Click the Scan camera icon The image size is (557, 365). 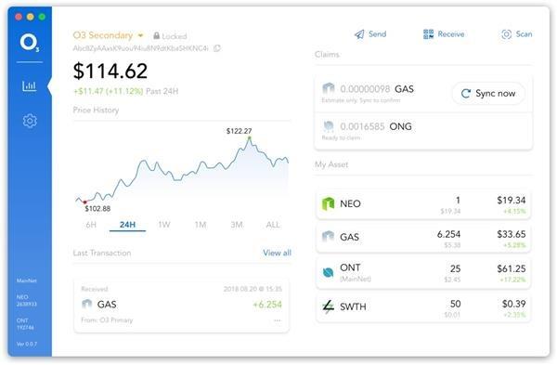[507, 34]
